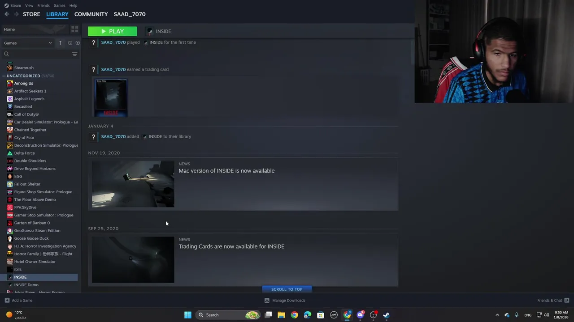The height and width of the screenshot is (322, 574).
Task: Click the green PLAY button
Action: click(112, 31)
